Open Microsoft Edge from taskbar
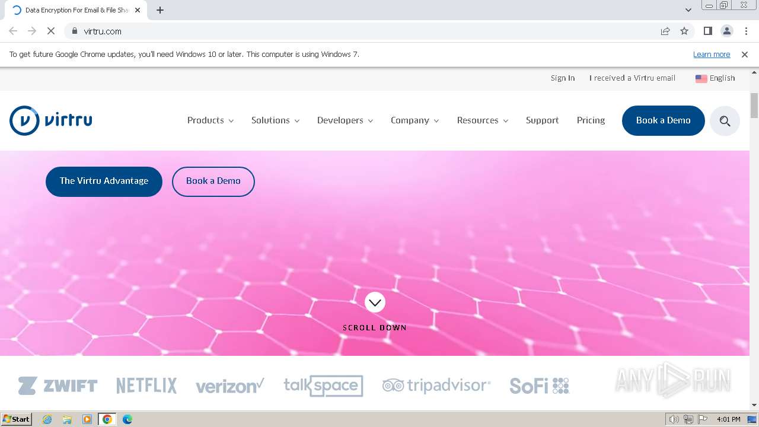The image size is (759, 427). (127, 419)
